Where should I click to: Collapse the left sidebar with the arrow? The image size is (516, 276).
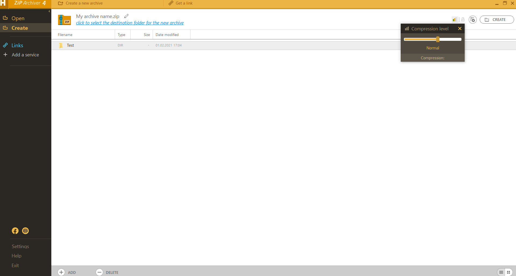pos(49,11)
